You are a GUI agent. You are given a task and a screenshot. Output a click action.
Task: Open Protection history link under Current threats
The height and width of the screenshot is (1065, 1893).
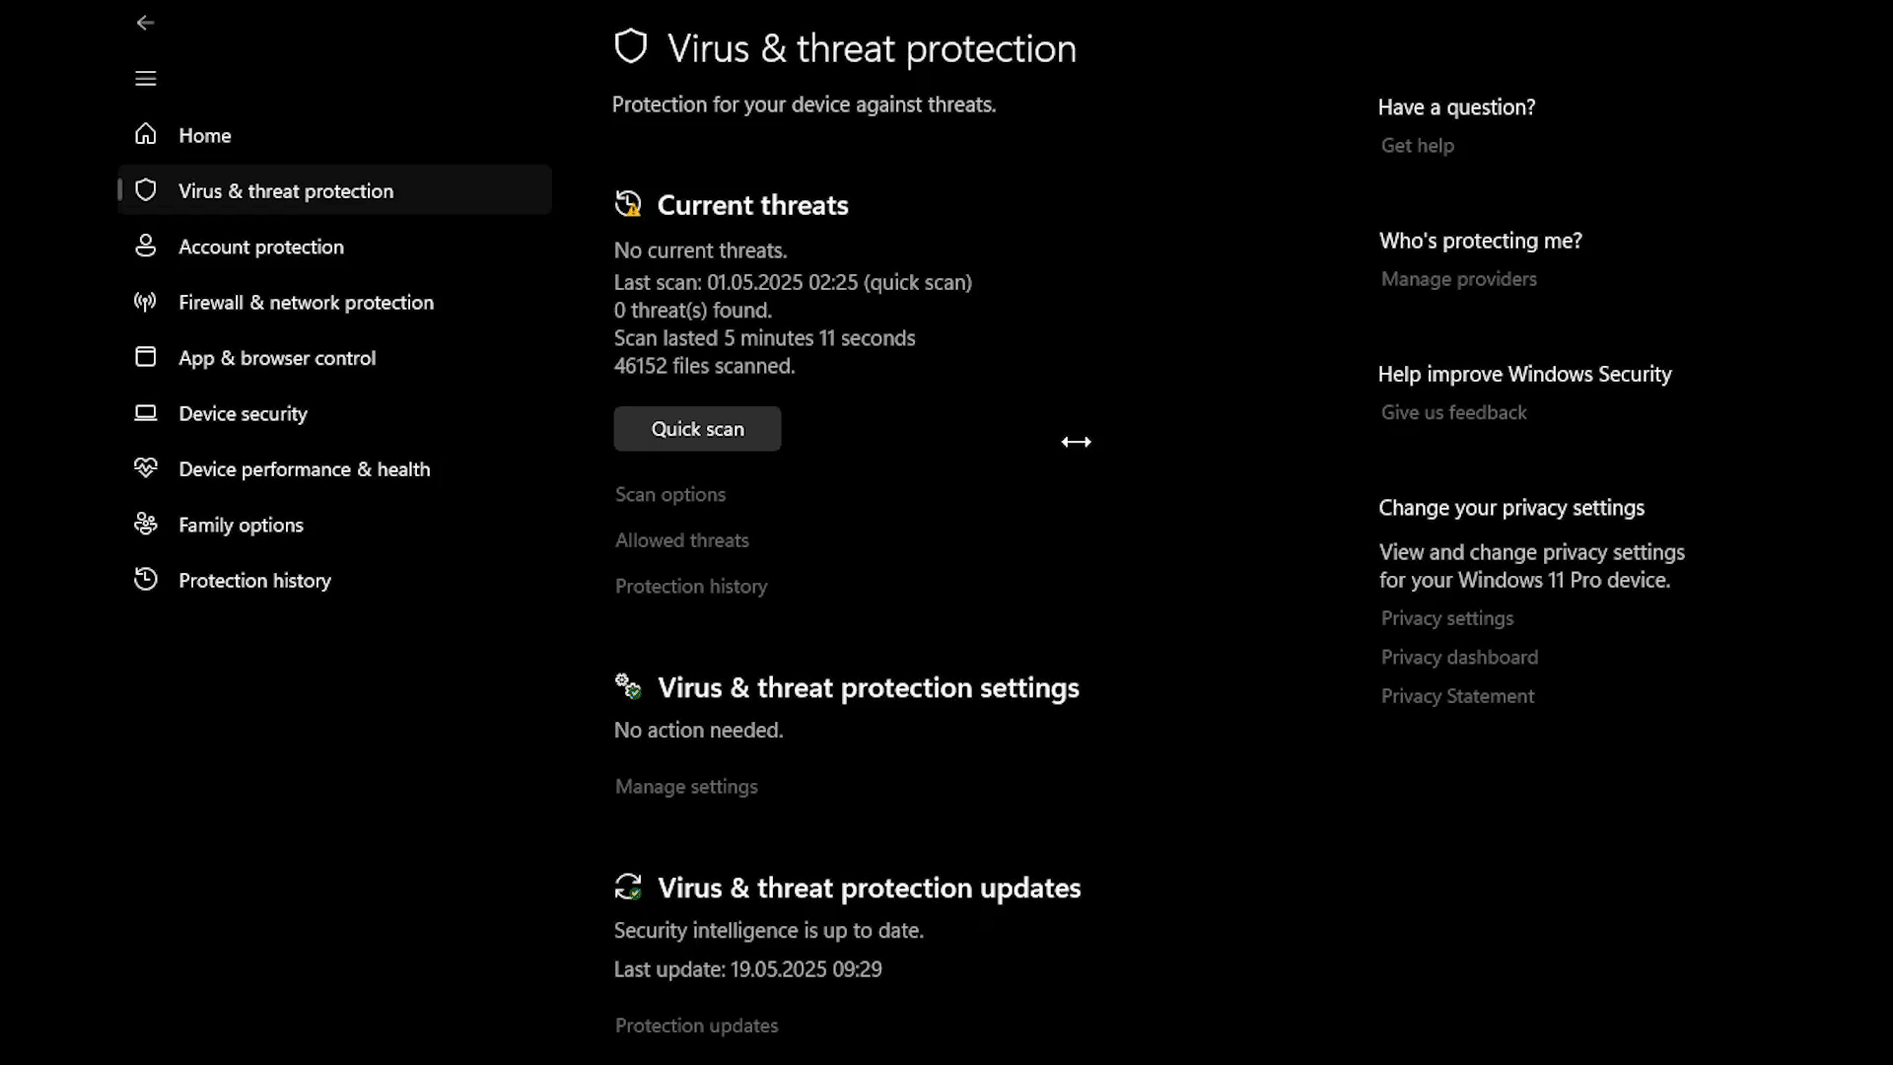click(691, 587)
